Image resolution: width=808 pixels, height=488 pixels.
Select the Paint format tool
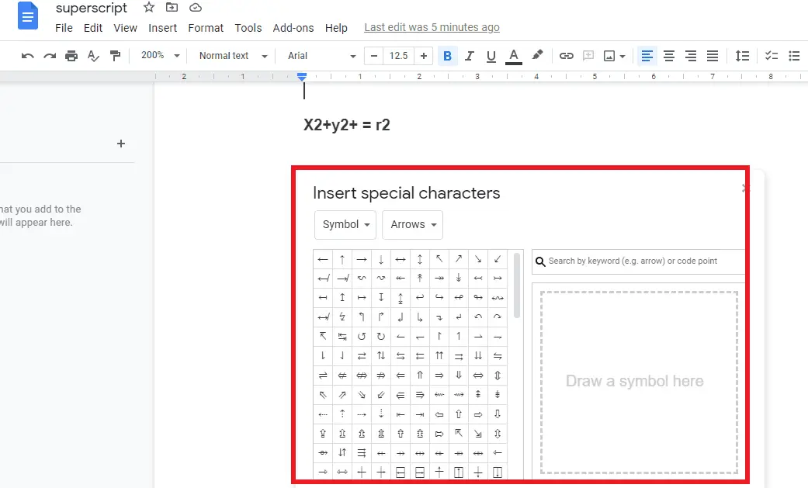tap(116, 55)
